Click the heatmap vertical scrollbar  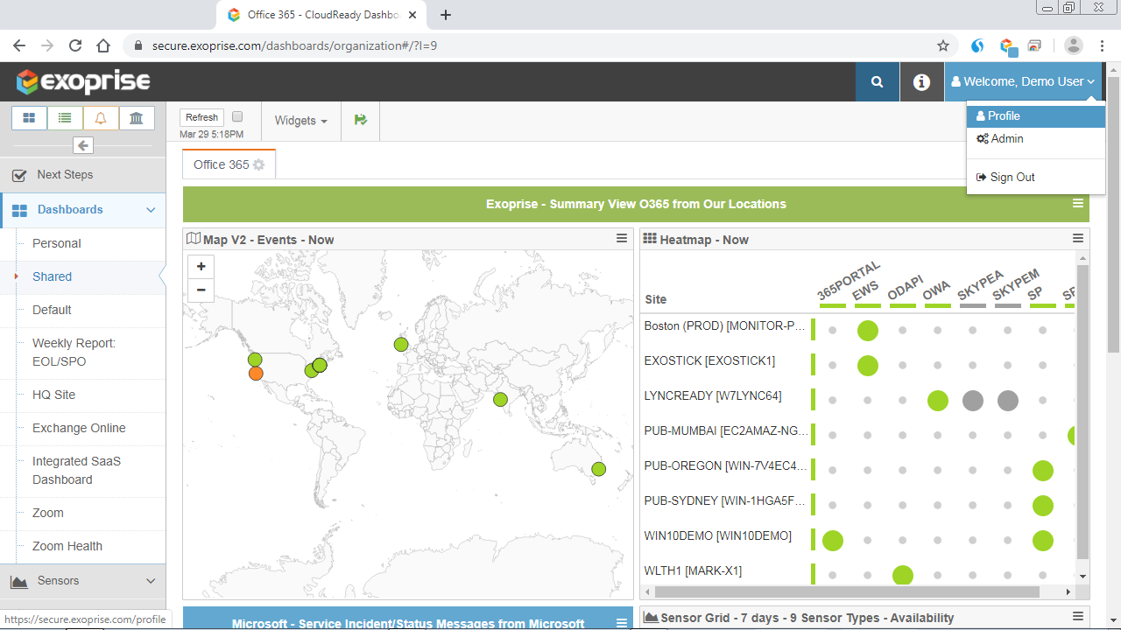(1082, 411)
